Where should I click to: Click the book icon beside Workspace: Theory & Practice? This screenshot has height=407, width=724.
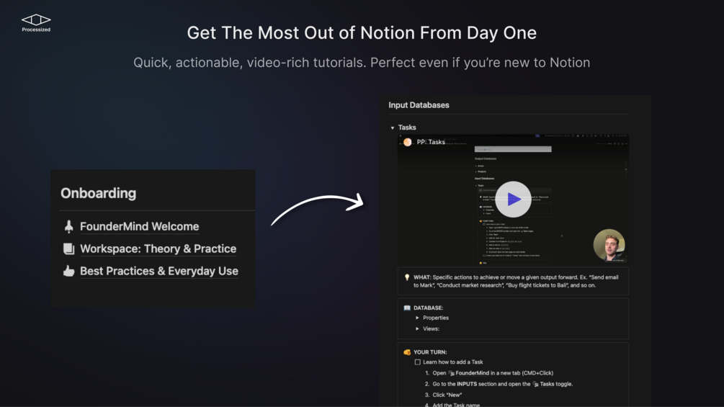click(x=69, y=249)
